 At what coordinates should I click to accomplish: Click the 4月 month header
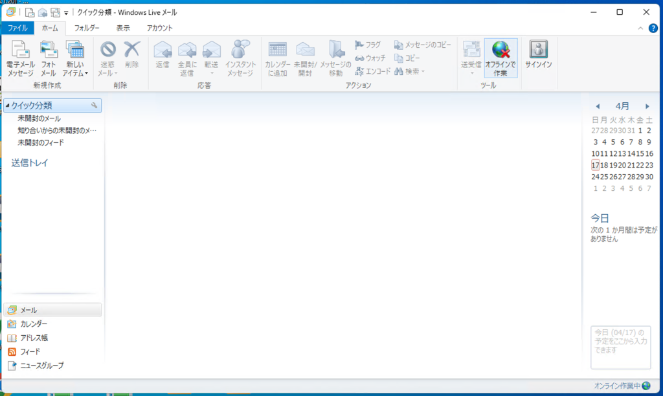[622, 106]
